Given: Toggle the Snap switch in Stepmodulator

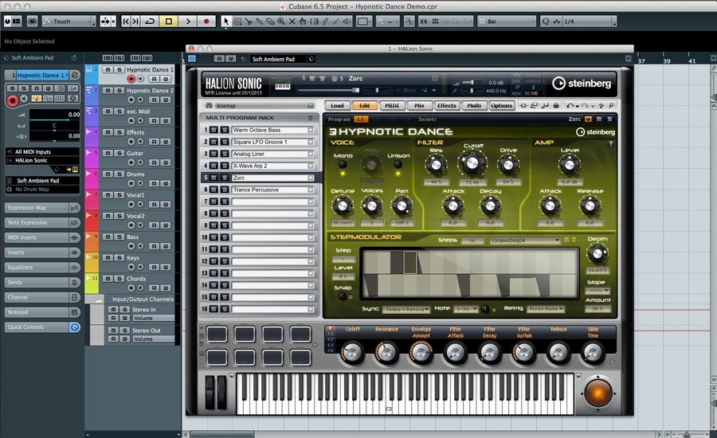Looking at the screenshot, I should pyautogui.click(x=342, y=296).
